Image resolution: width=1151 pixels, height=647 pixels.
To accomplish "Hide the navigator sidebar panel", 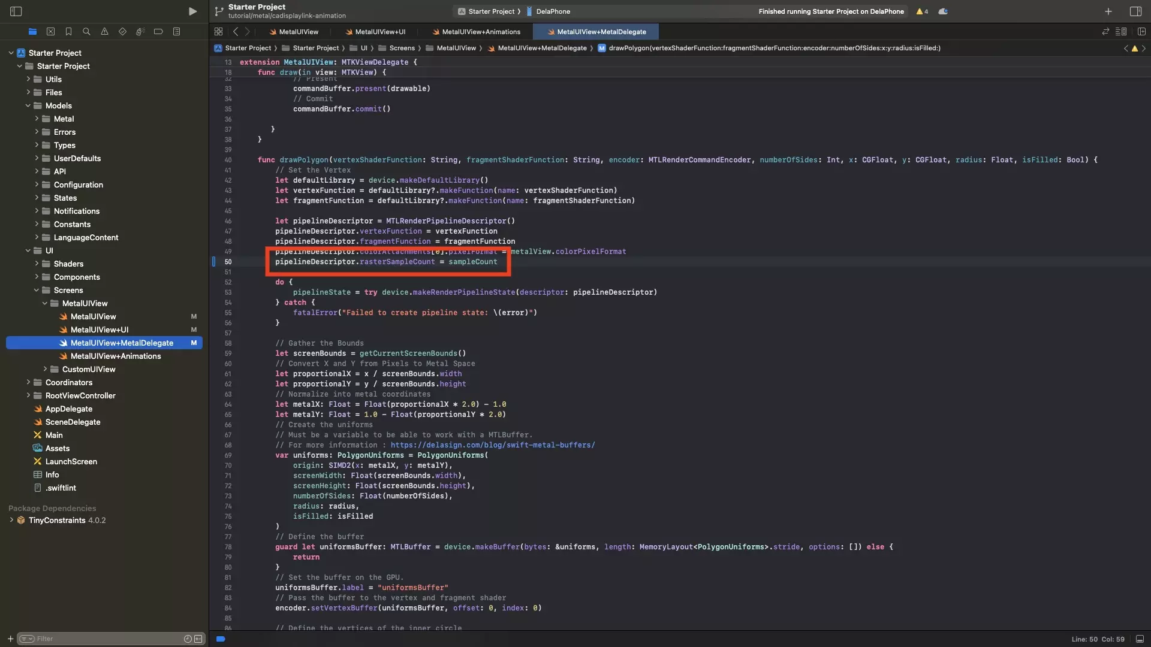I will (x=16, y=11).
